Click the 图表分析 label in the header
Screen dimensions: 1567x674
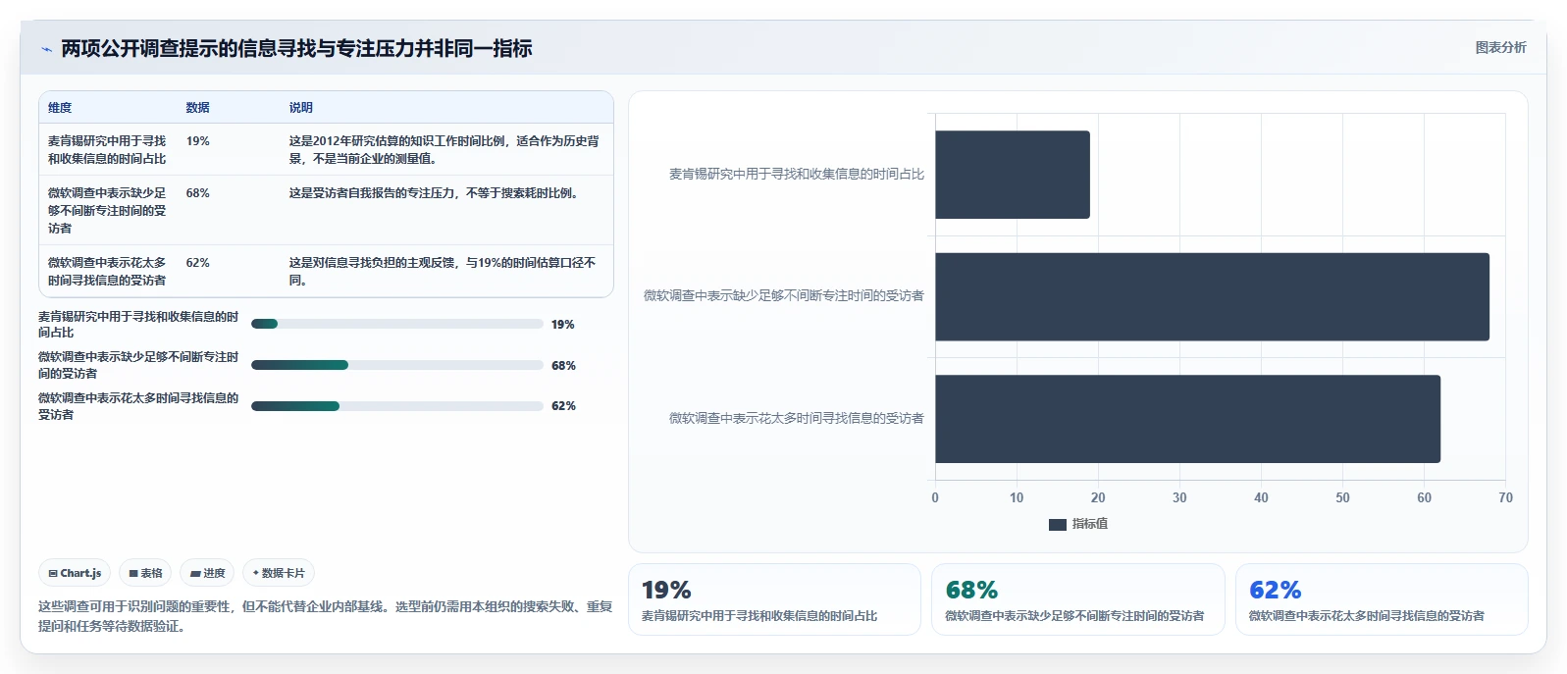(x=1500, y=47)
